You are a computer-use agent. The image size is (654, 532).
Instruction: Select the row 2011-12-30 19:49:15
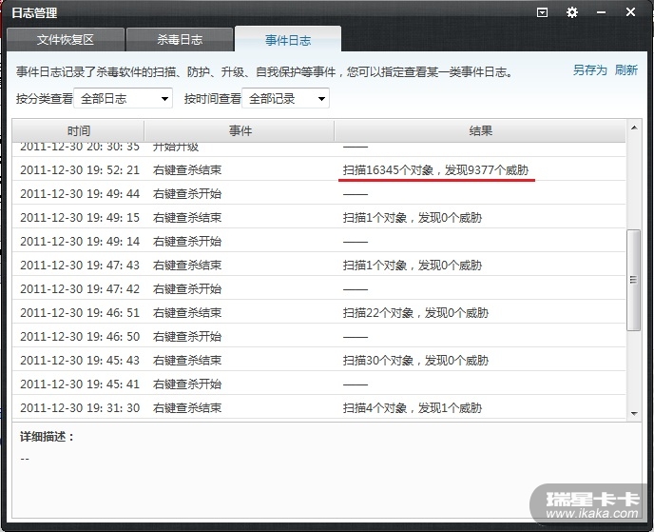click(319, 218)
